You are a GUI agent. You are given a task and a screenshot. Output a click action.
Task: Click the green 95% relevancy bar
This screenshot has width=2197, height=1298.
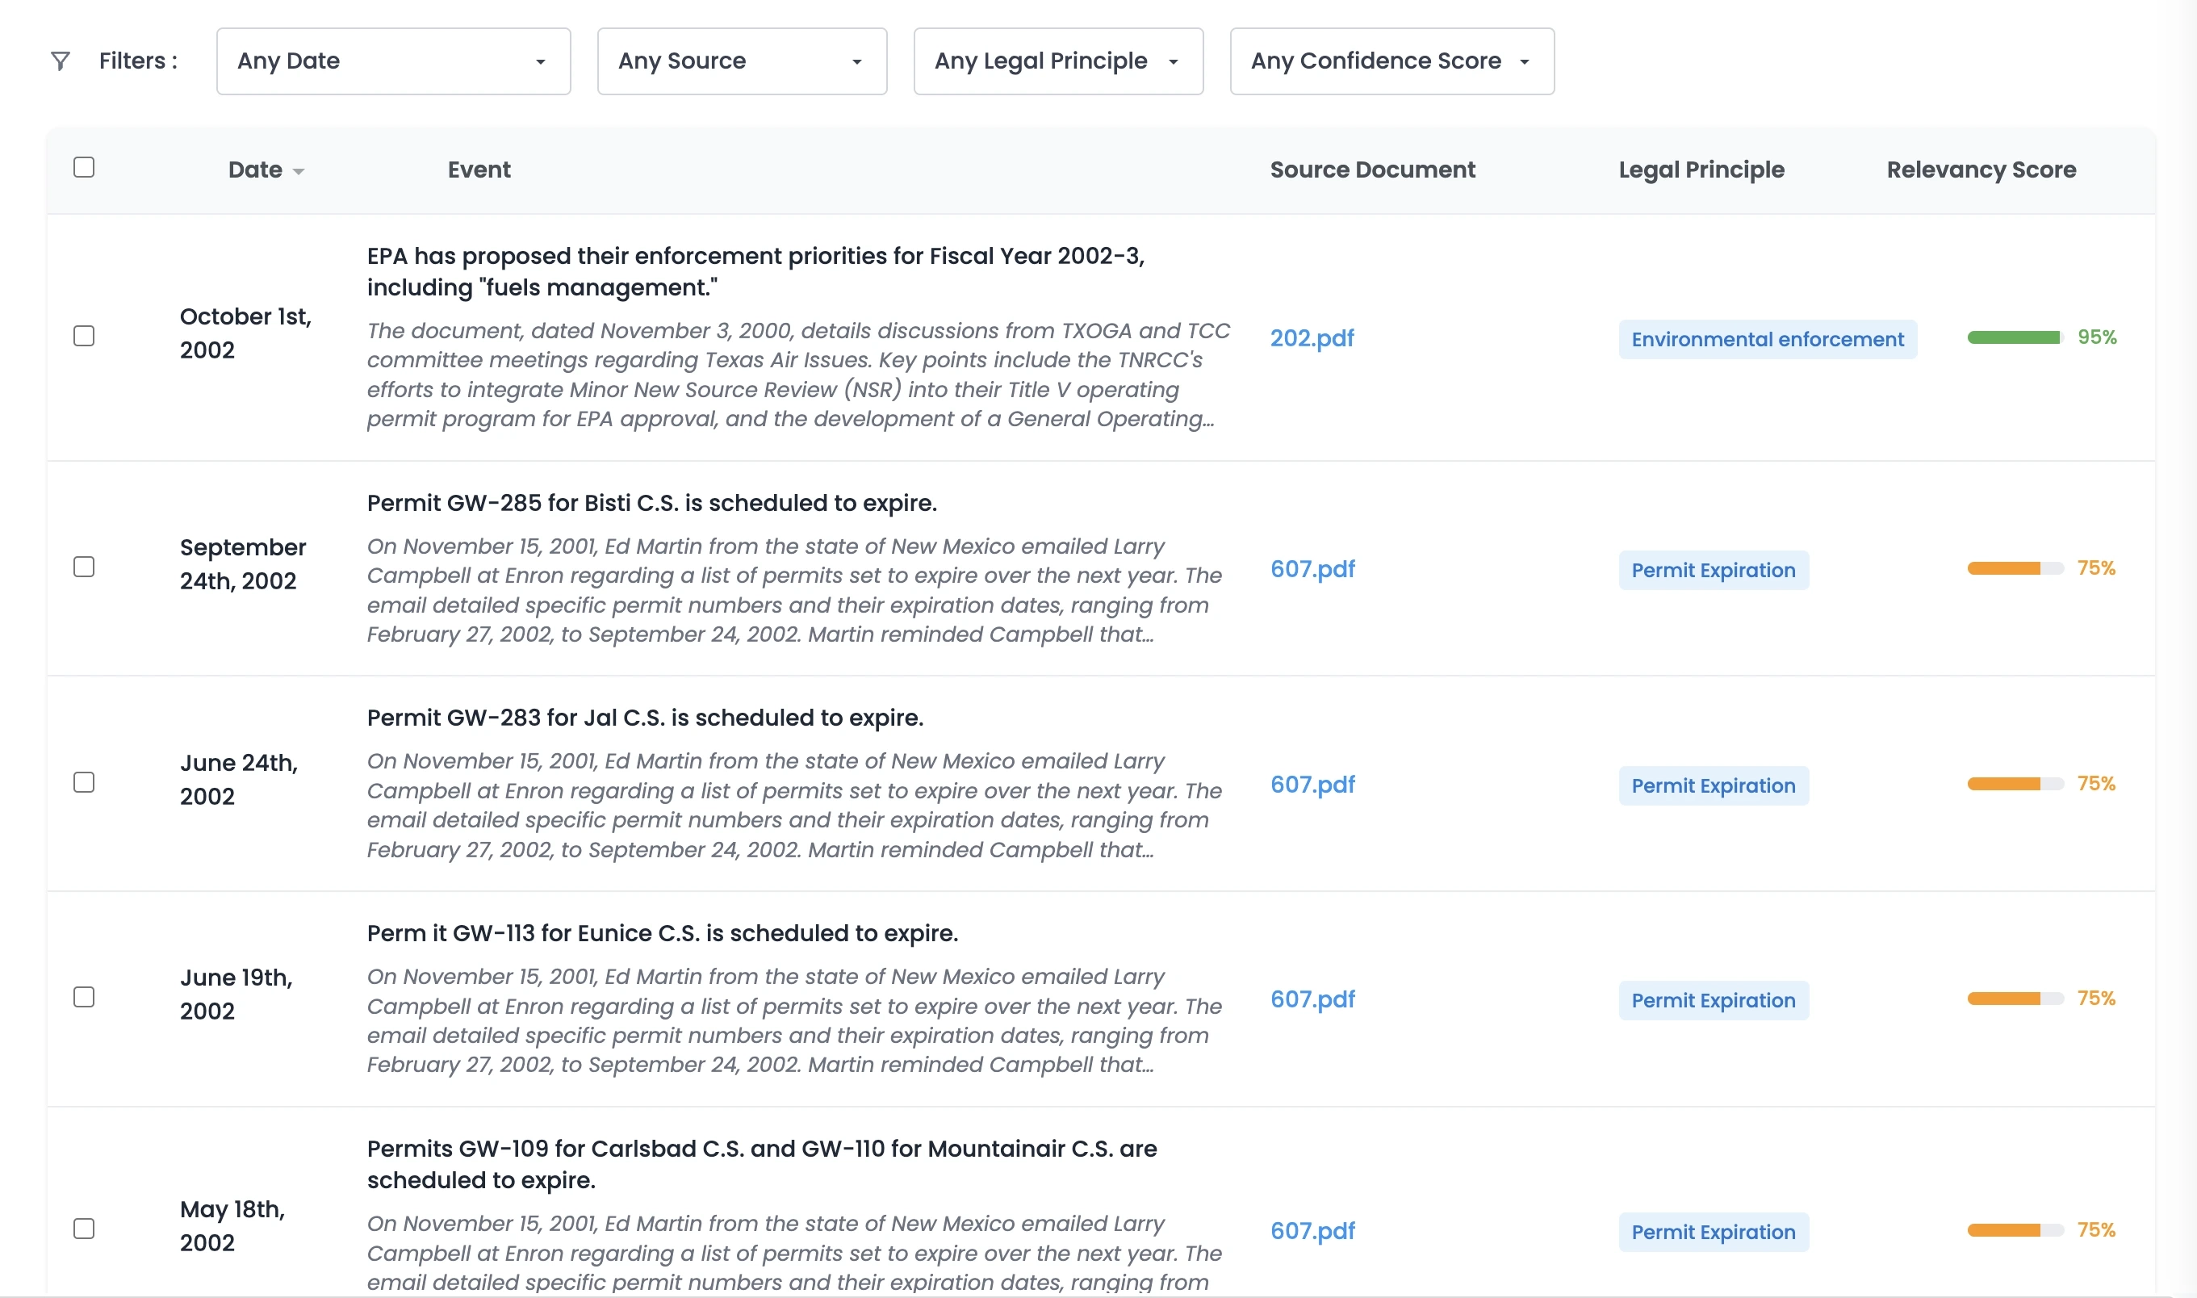click(x=2015, y=337)
